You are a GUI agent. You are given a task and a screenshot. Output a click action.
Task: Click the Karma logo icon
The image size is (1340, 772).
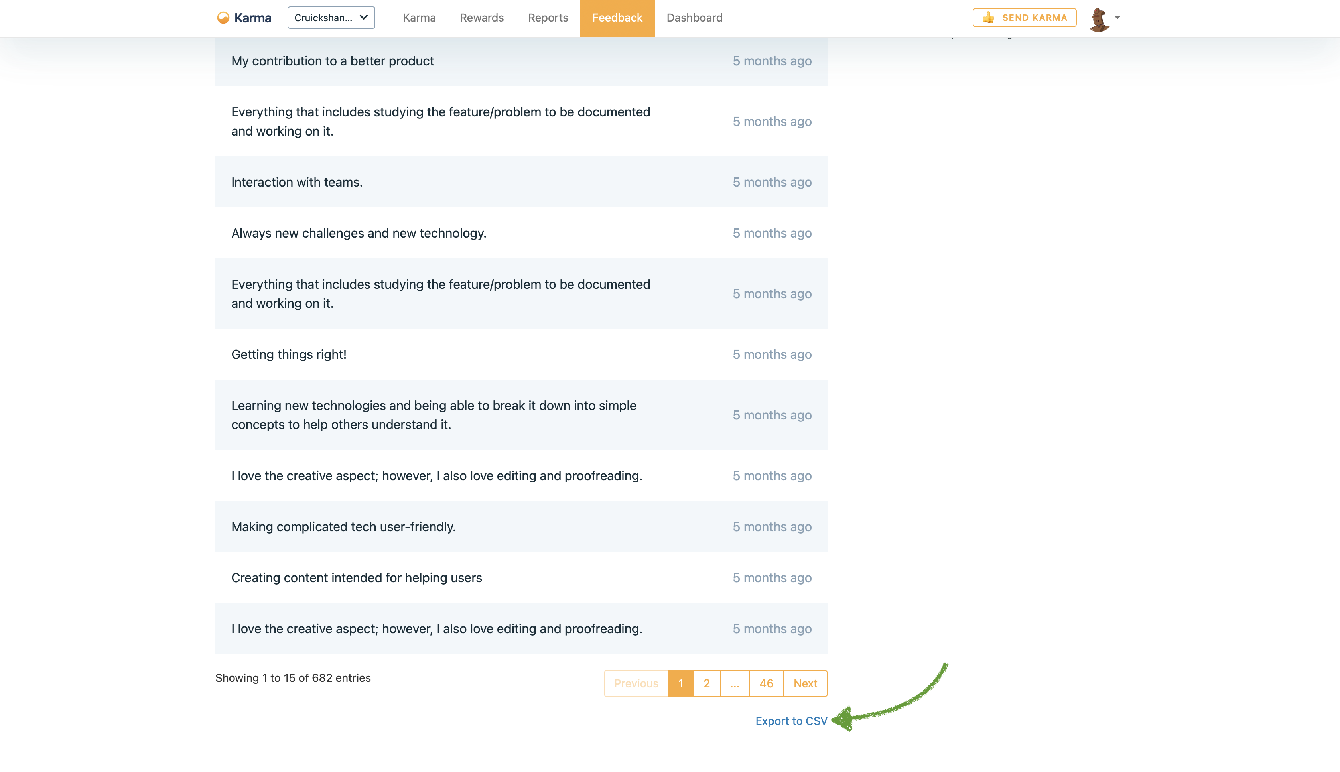tap(223, 18)
